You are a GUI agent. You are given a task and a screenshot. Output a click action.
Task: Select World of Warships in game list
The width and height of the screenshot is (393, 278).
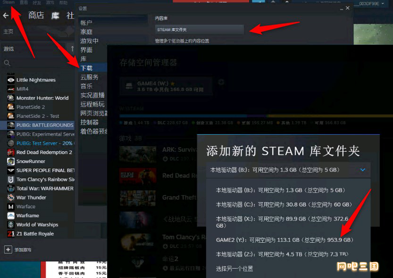pos(37,225)
